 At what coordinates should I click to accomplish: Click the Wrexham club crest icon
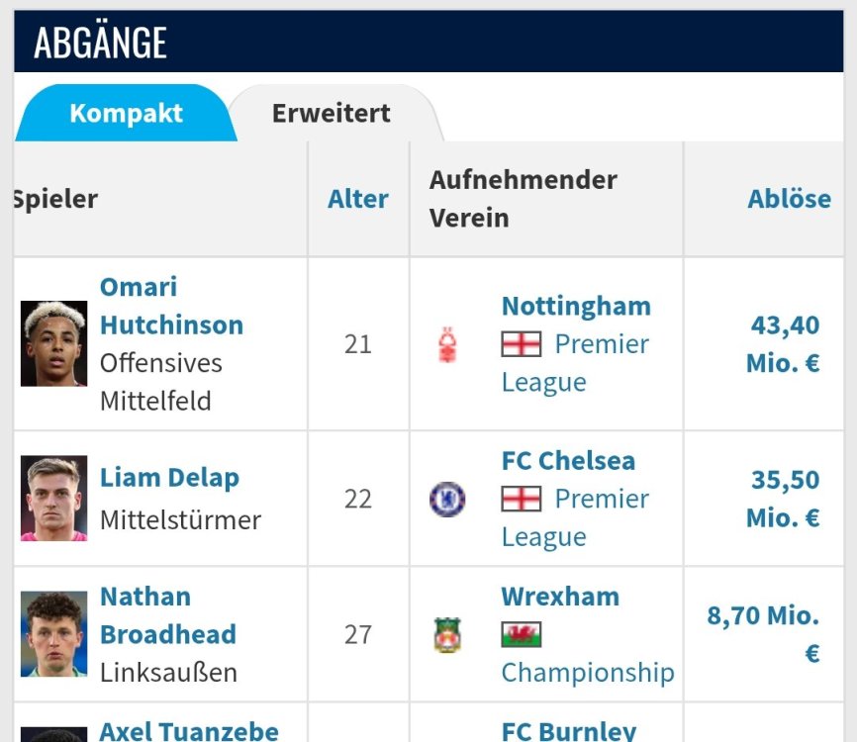447,634
